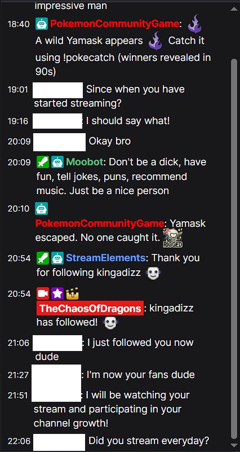This screenshot has height=452, width=240.
Task: Click the gold crown badge above TheChaosOfDragons
Action: tap(72, 294)
